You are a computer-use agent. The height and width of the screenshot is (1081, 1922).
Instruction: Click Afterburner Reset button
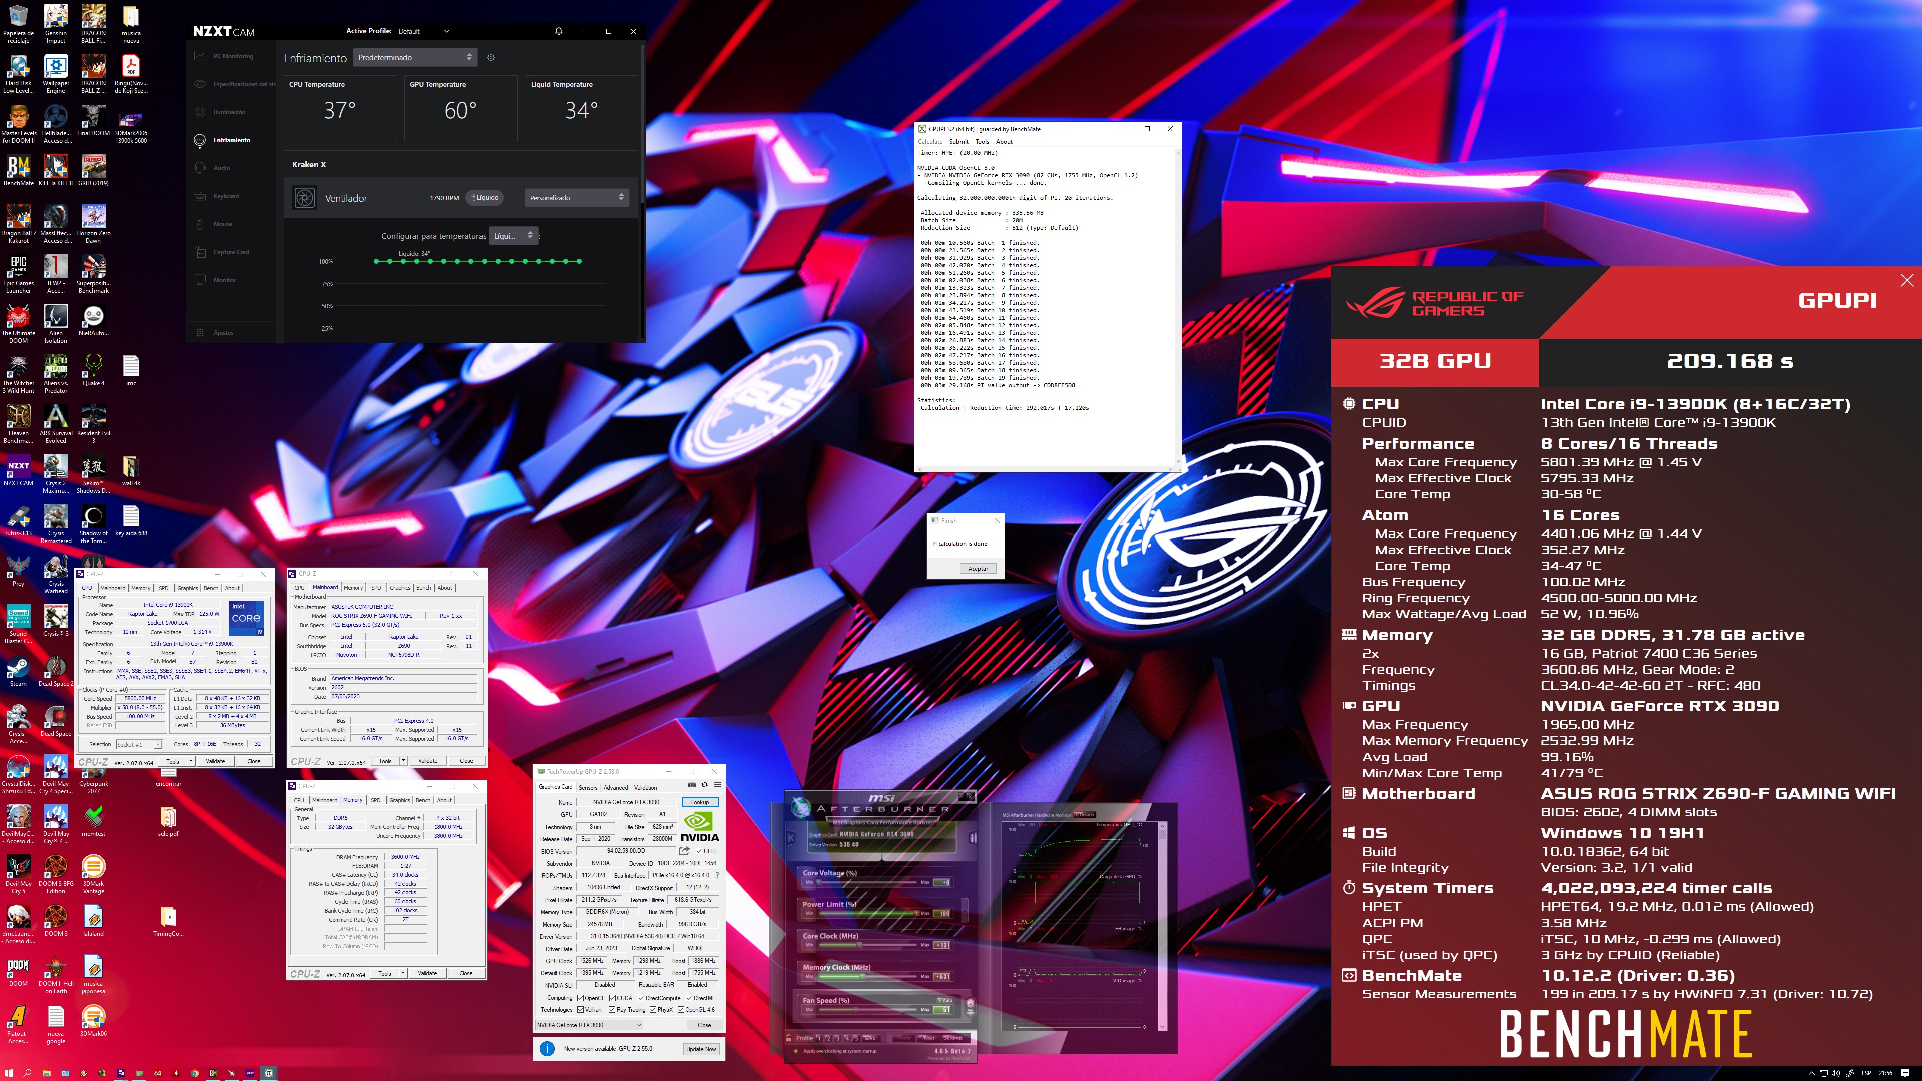pos(928,1038)
